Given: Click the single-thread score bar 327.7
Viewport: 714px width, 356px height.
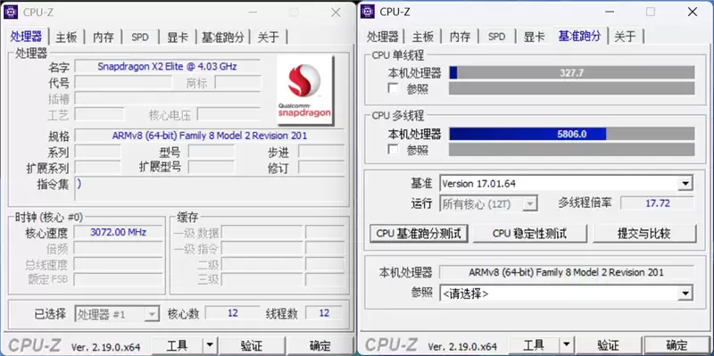Looking at the screenshot, I should coord(572,73).
